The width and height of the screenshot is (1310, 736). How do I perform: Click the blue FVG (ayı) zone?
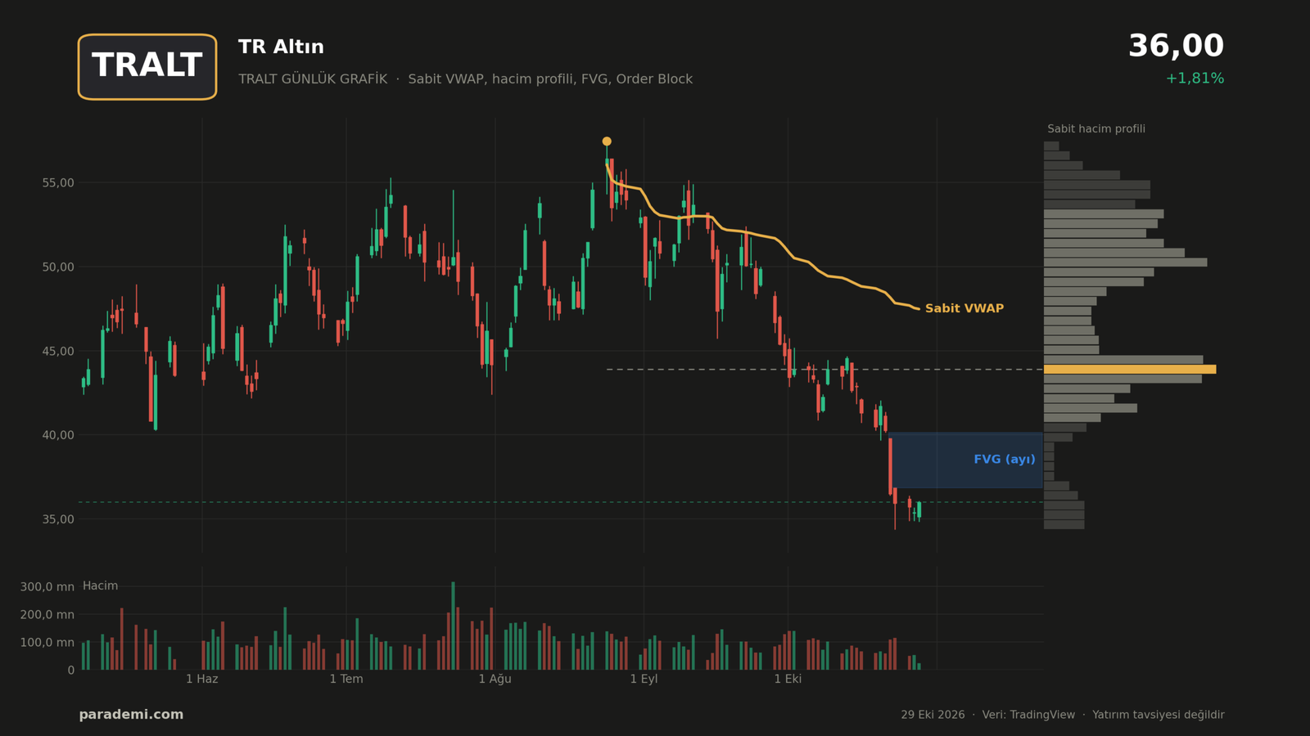(966, 460)
